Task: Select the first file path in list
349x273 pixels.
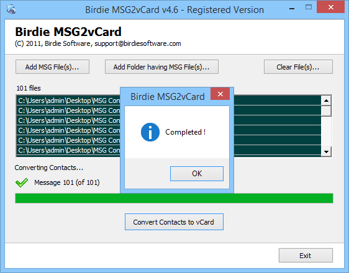Action: 169,101
